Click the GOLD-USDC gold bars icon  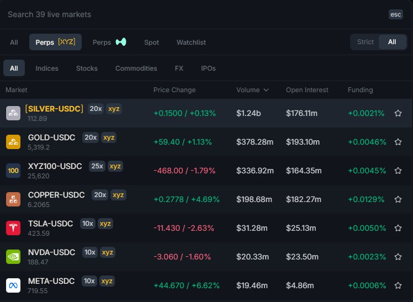click(13, 142)
